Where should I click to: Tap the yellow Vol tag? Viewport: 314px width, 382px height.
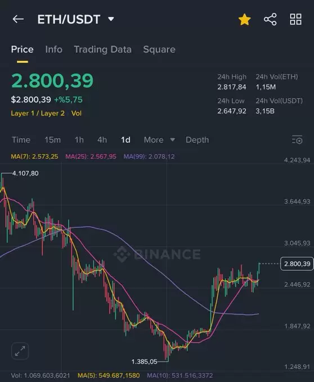click(77, 113)
